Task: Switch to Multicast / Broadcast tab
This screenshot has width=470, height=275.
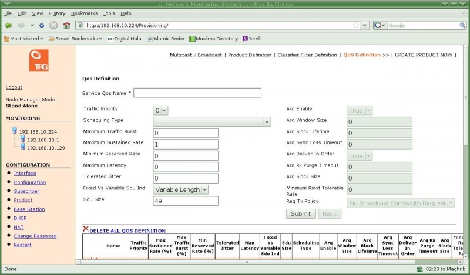Action: [196, 55]
